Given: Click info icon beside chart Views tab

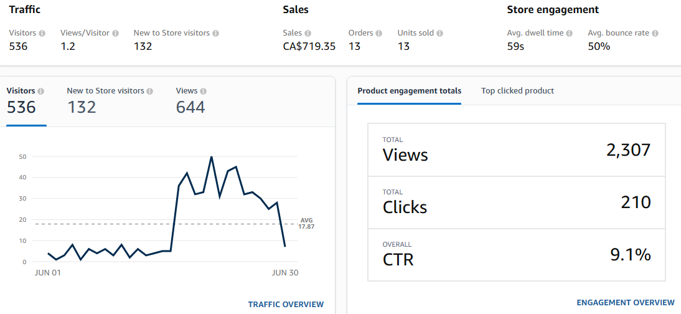Looking at the screenshot, I should pos(204,92).
